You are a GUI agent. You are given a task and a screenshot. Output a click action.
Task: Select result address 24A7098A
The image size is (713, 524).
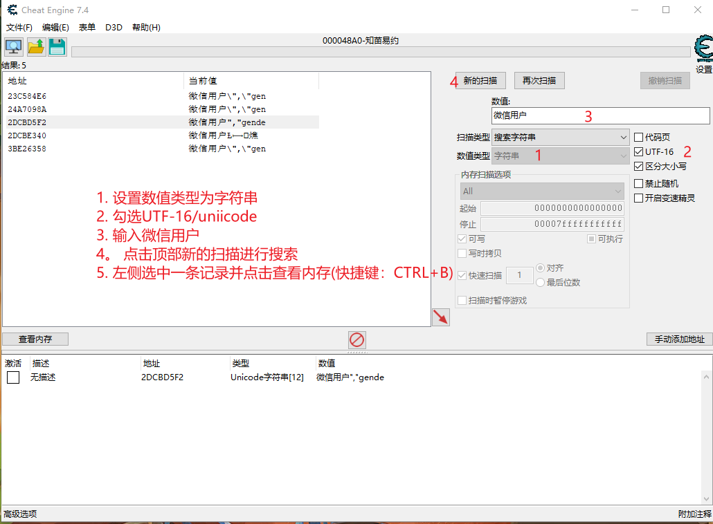(x=163, y=109)
